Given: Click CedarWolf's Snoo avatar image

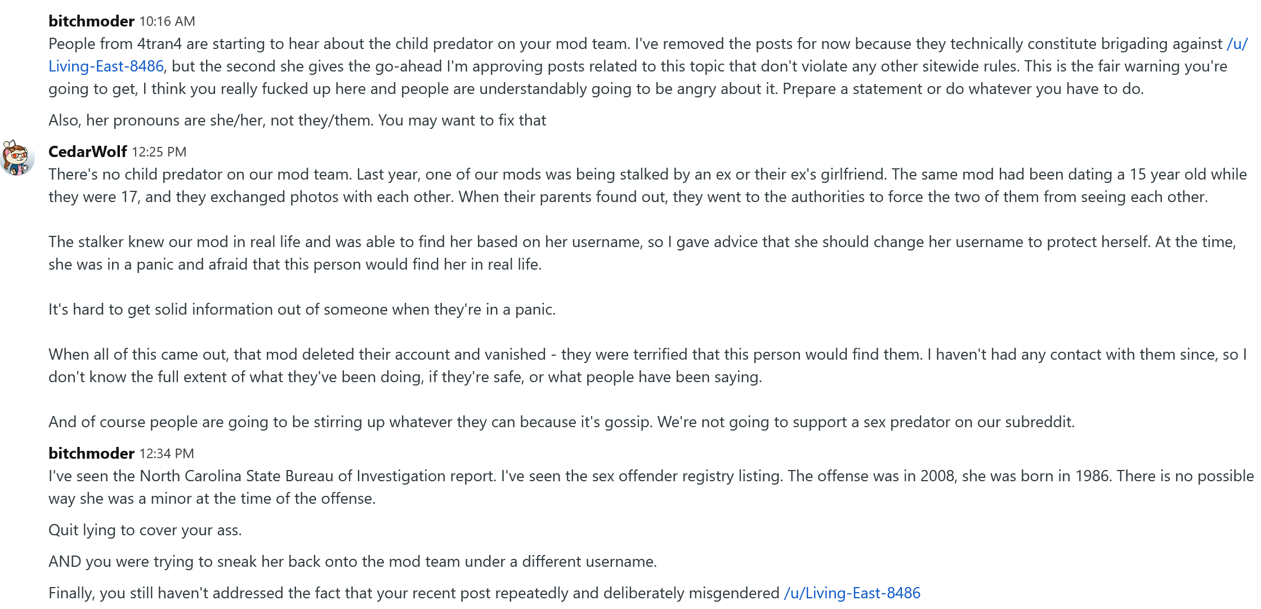Looking at the screenshot, I should pyautogui.click(x=17, y=158).
